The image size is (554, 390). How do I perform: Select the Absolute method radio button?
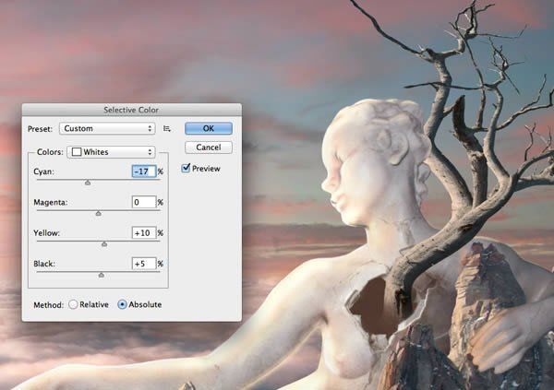(122, 304)
